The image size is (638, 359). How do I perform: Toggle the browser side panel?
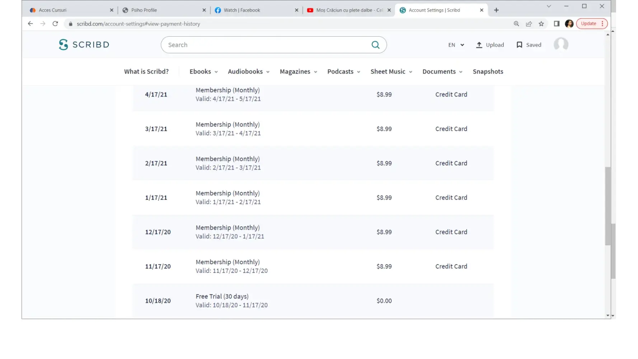(557, 24)
